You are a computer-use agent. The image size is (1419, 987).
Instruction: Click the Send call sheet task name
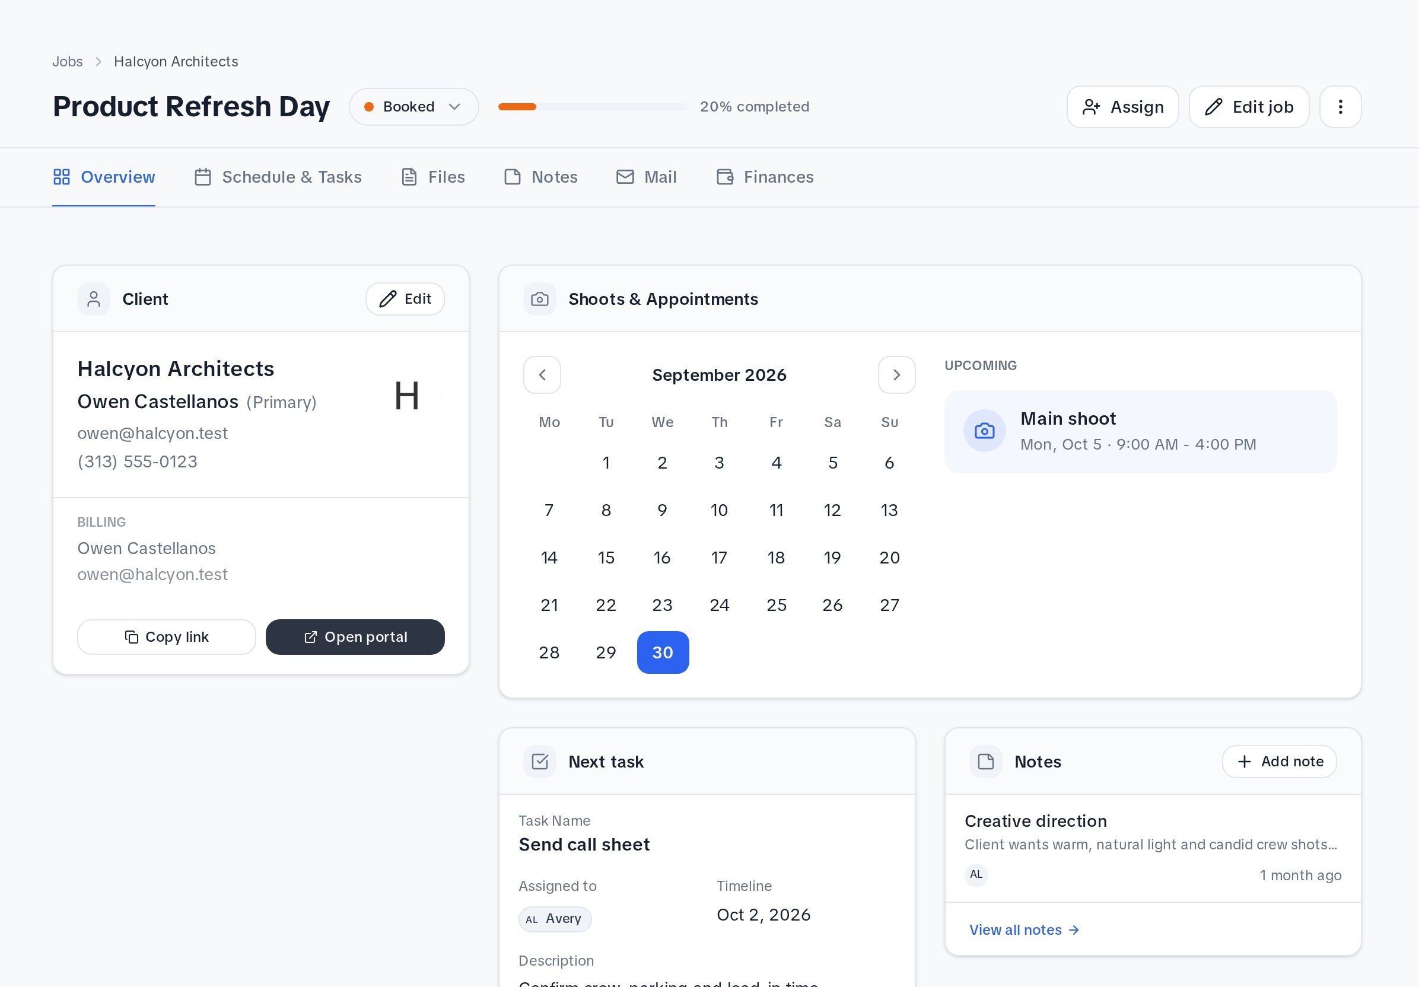click(x=584, y=844)
